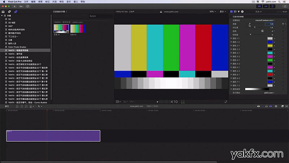Toggle full screen viewer arrows icon
The height and width of the screenshot is (163, 289).
pos(226,102)
